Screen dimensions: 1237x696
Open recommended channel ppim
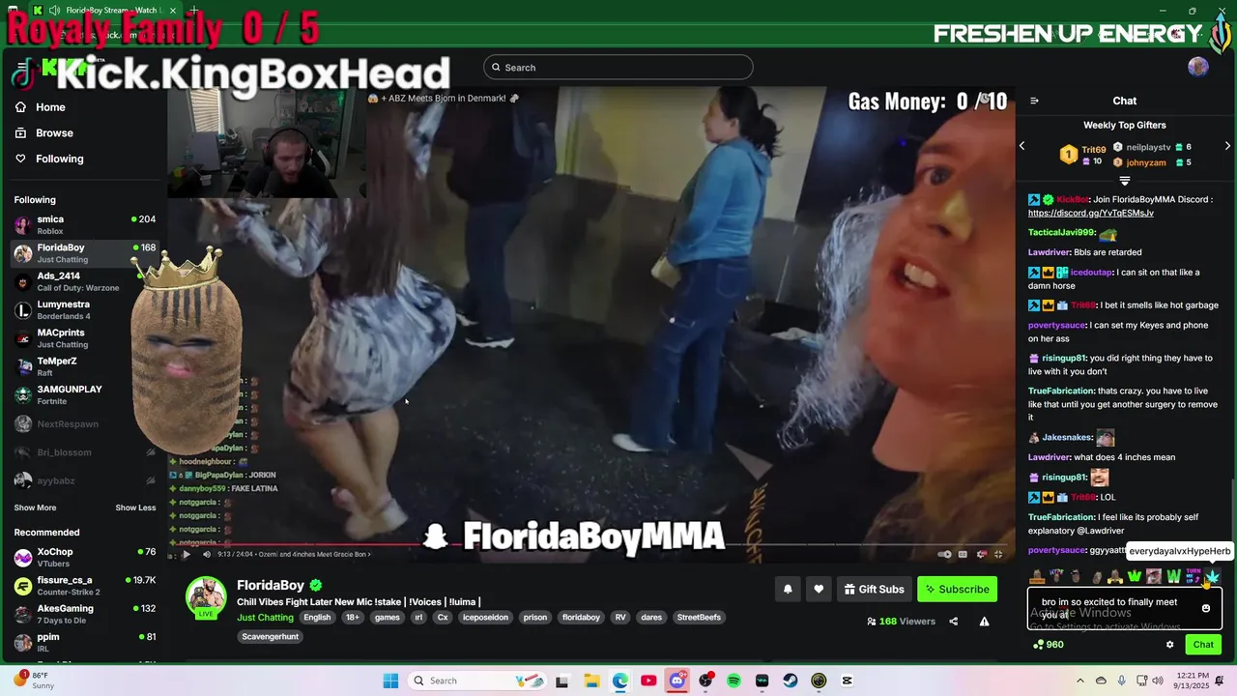[x=84, y=642]
